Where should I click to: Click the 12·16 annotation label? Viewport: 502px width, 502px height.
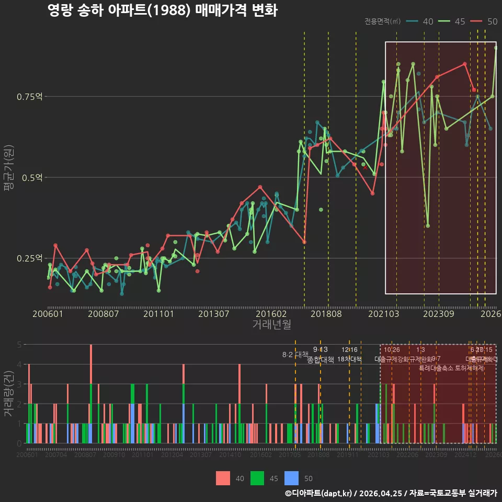[x=349, y=350]
